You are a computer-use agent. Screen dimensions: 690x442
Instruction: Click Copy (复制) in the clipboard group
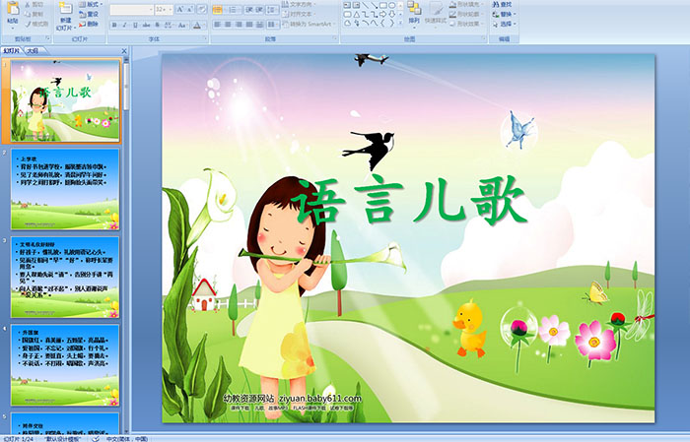click(x=34, y=14)
